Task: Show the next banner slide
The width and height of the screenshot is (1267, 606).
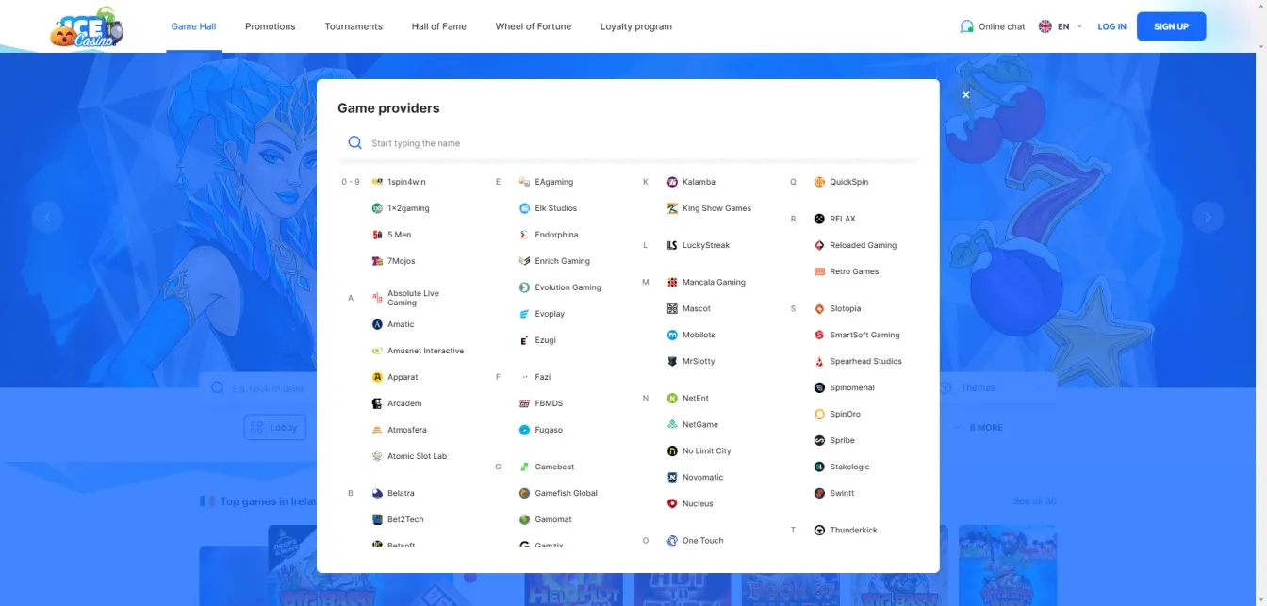Action: 1208,218
